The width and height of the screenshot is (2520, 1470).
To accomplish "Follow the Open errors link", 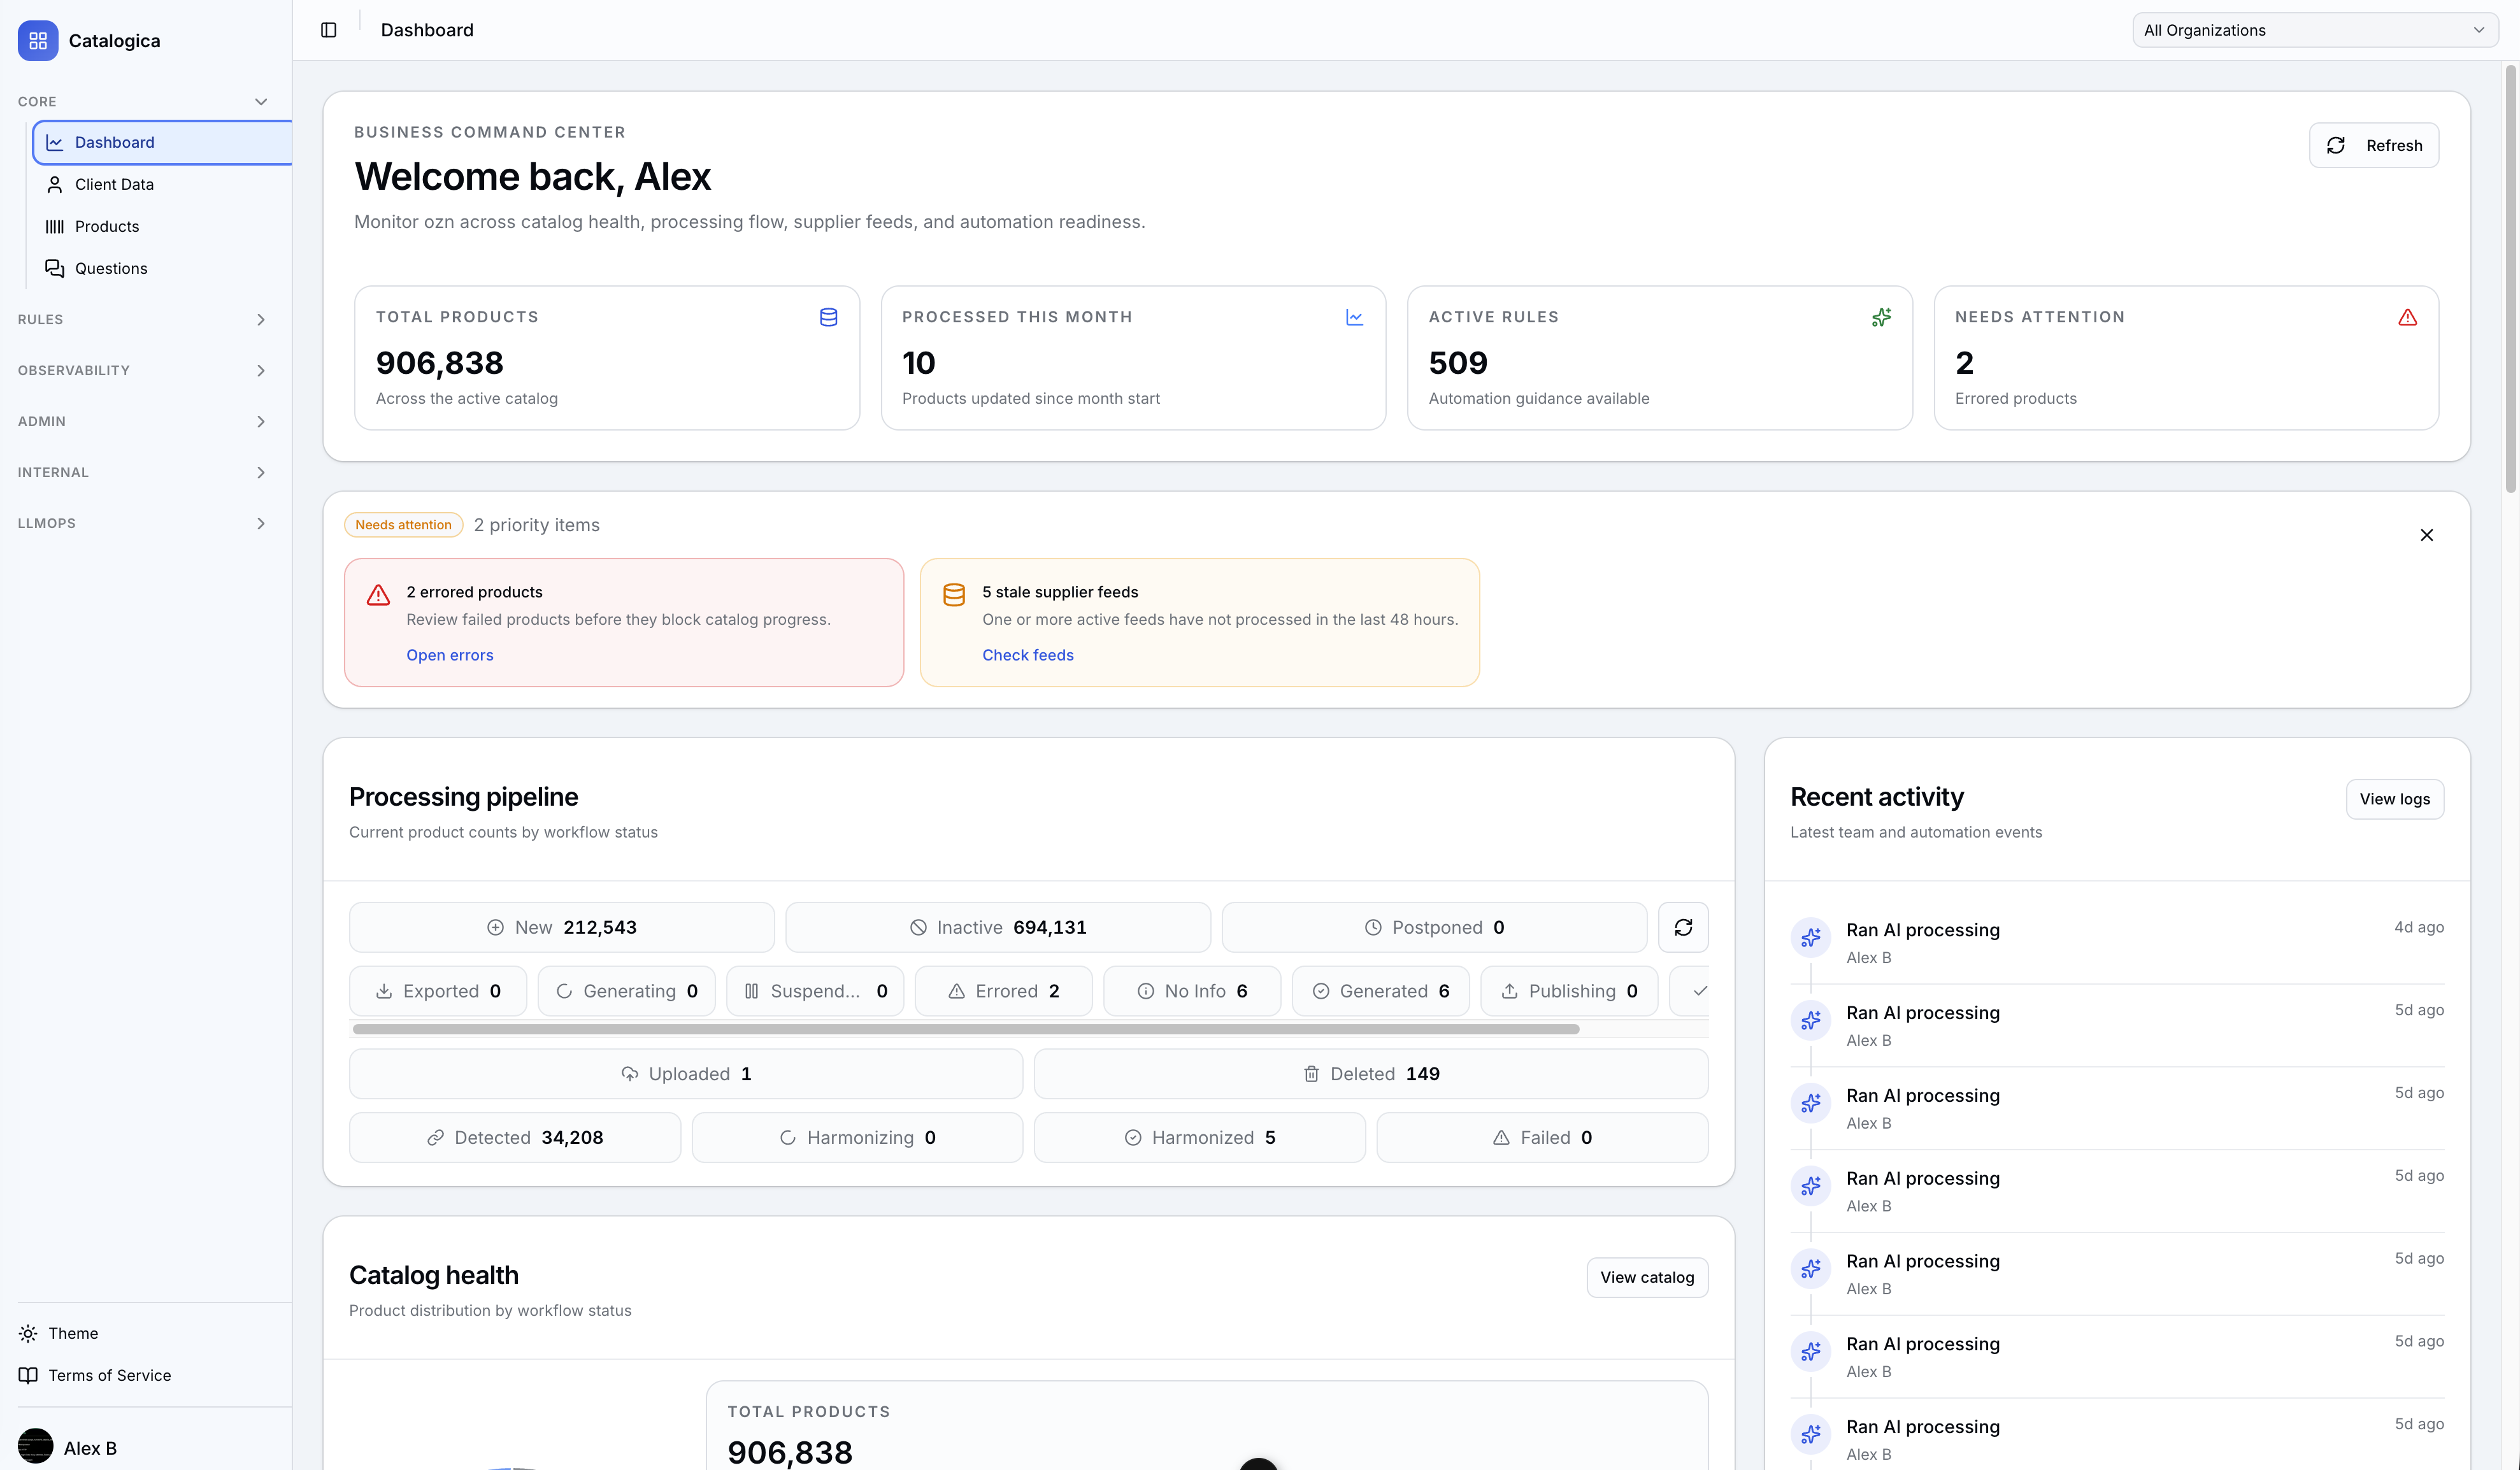I will pos(450,655).
